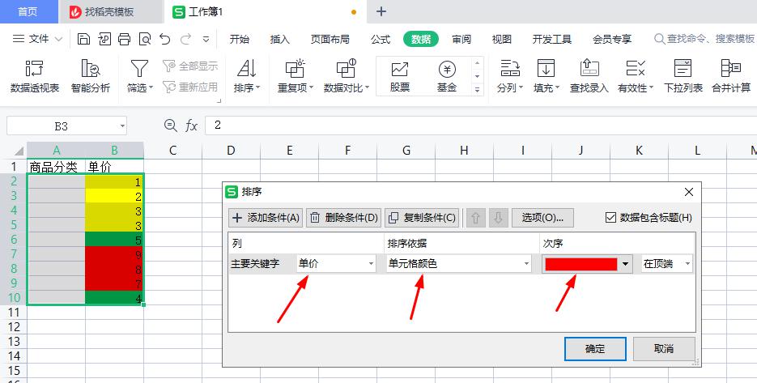The width and height of the screenshot is (757, 383).
Task: Switch to the 审阅 ribbon tab
Action: click(x=461, y=39)
